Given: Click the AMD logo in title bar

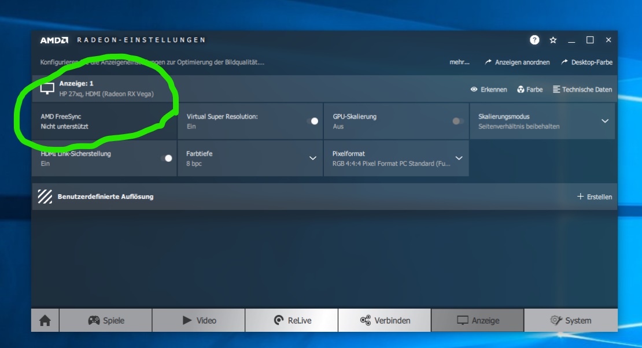Looking at the screenshot, I should click(x=54, y=40).
